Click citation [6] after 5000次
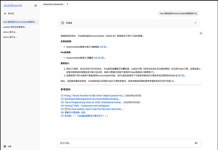218x150 pixels. [105, 47]
